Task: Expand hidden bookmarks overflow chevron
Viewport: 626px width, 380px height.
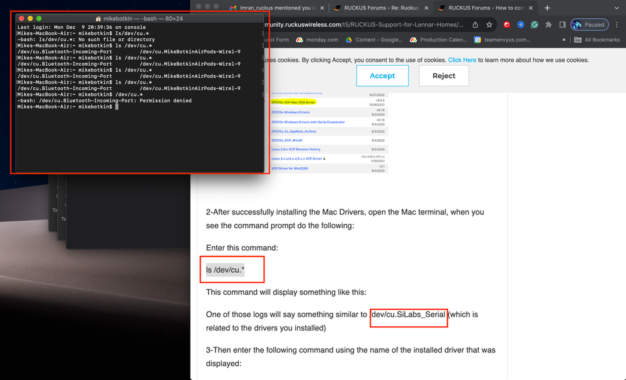Action: [x=564, y=40]
